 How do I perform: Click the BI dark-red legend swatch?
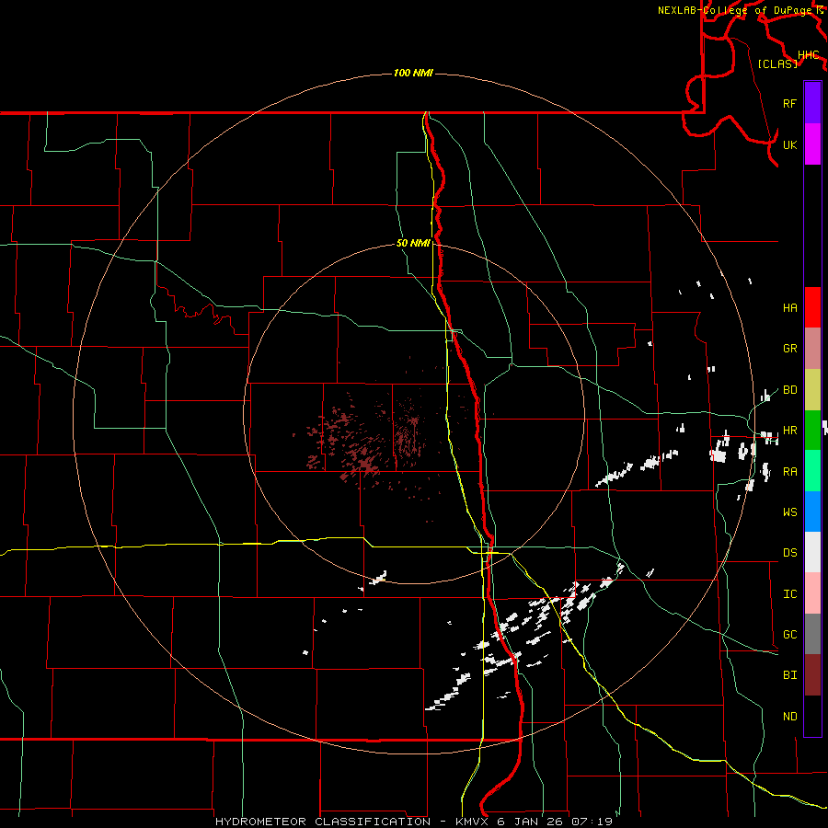click(812, 675)
